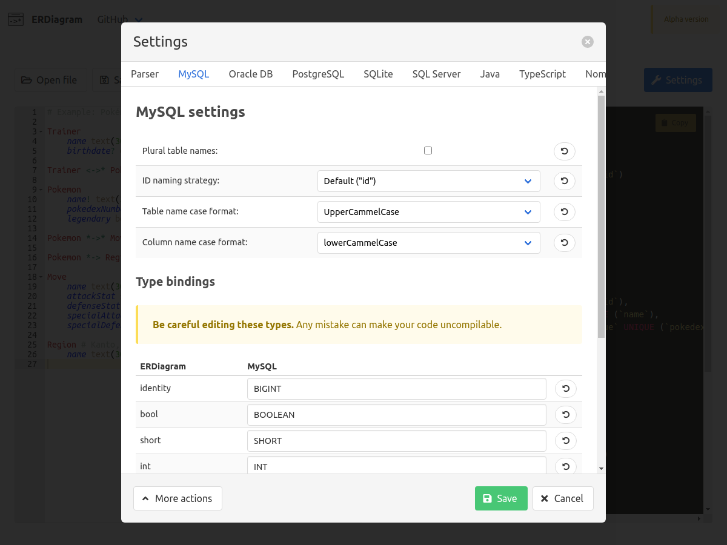Reset identity type binding
Image resolution: width=727 pixels, height=545 pixels.
click(x=565, y=389)
